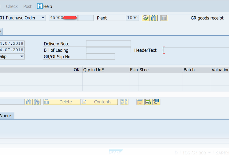Image resolution: width=229 pixels, height=155 pixels.
Task: Click the rightmost list icon in item toolbar
Action: coord(156,102)
